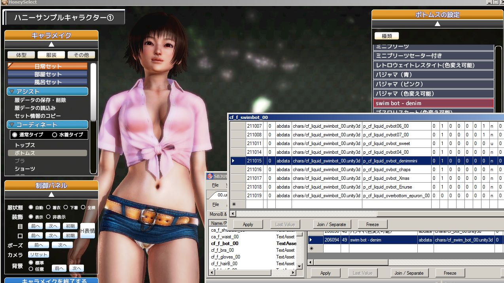The width and height of the screenshot is (504, 283).
Task: Select パジャマ（青） from the list
Action: [x=434, y=75]
